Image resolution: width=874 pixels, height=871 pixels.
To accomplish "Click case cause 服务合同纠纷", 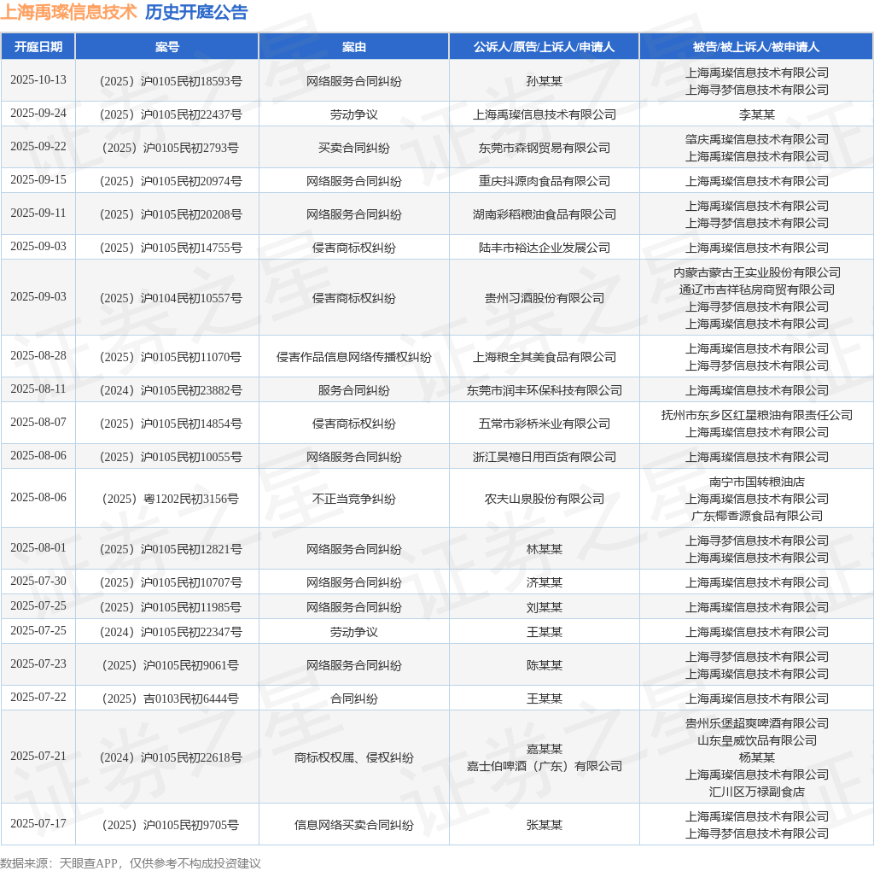I will (x=354, y=391).
